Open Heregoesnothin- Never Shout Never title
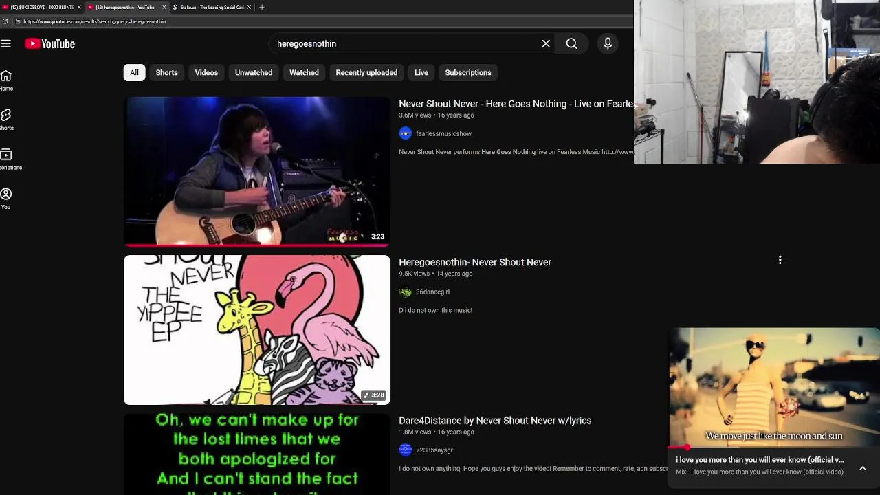This screenshot has width=880, height=495. 475,262
